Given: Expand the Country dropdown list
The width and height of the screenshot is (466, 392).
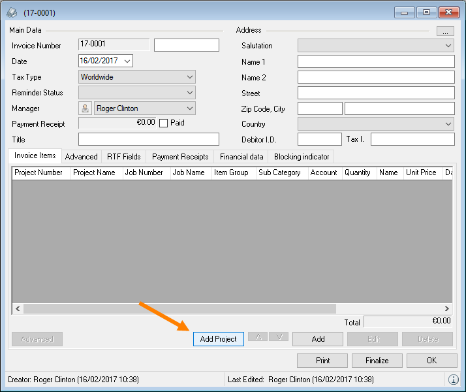Looking at the screenshot, I should (448, 124).
